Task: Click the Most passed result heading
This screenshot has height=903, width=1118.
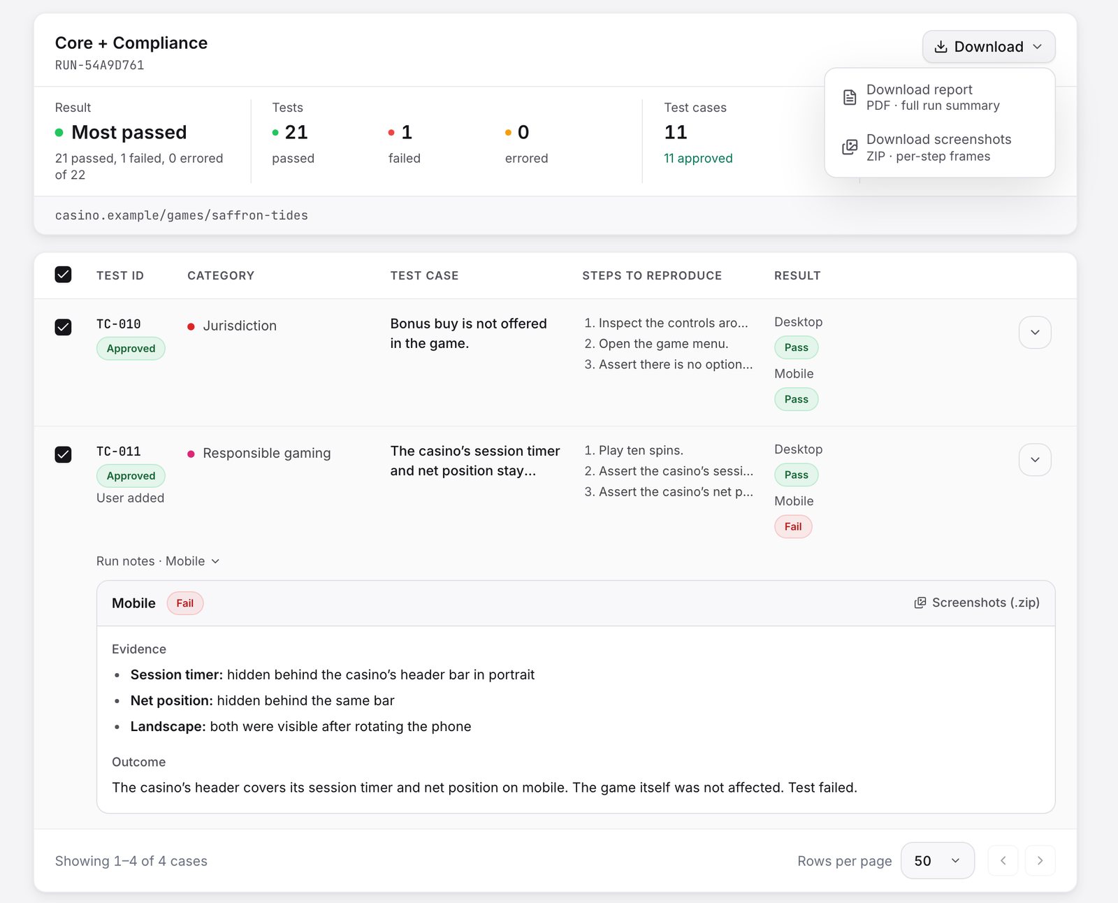Action: pos(129,132)
